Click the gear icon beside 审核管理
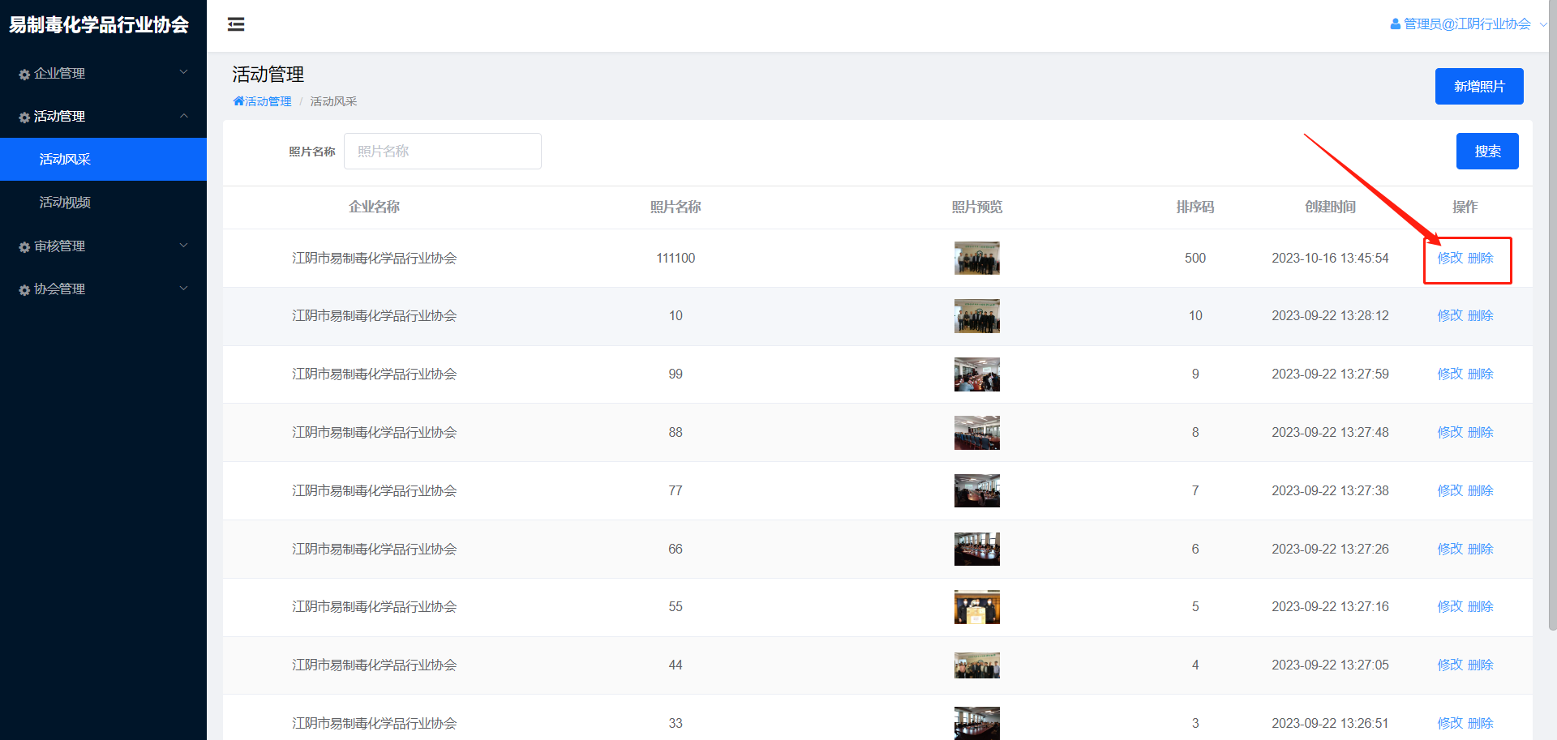This screenshot has height=740, width=1557. pyautogui.click(x=24, y=247)
